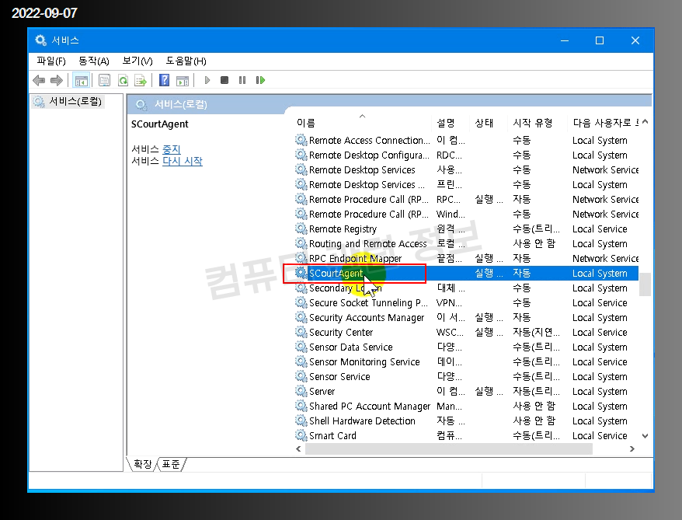Select 서비스(로컬) in the left tree
The width and height of the screenshot is (682, 520).
pyautogui.click(x=68, y=101)
